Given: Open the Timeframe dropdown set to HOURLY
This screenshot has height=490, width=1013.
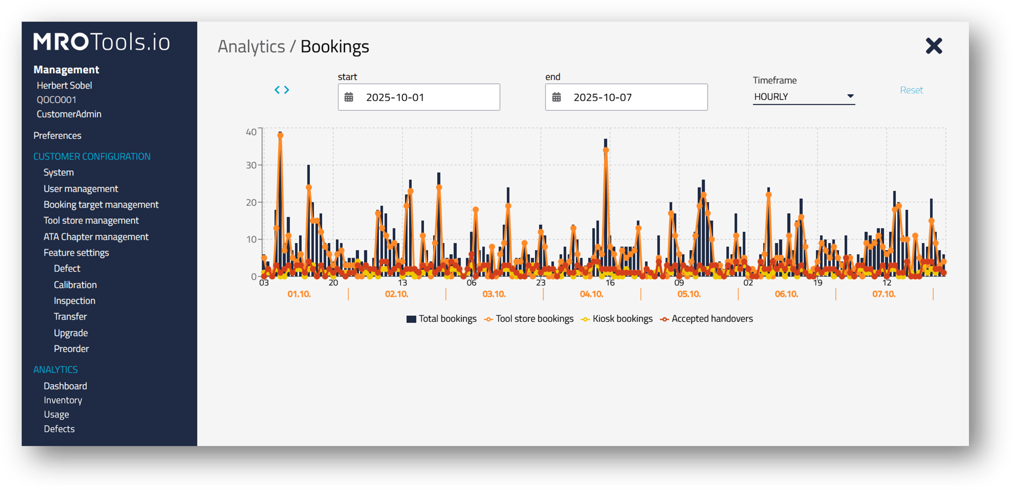Looking at the screenshot, I should click(x=803, y=96).
